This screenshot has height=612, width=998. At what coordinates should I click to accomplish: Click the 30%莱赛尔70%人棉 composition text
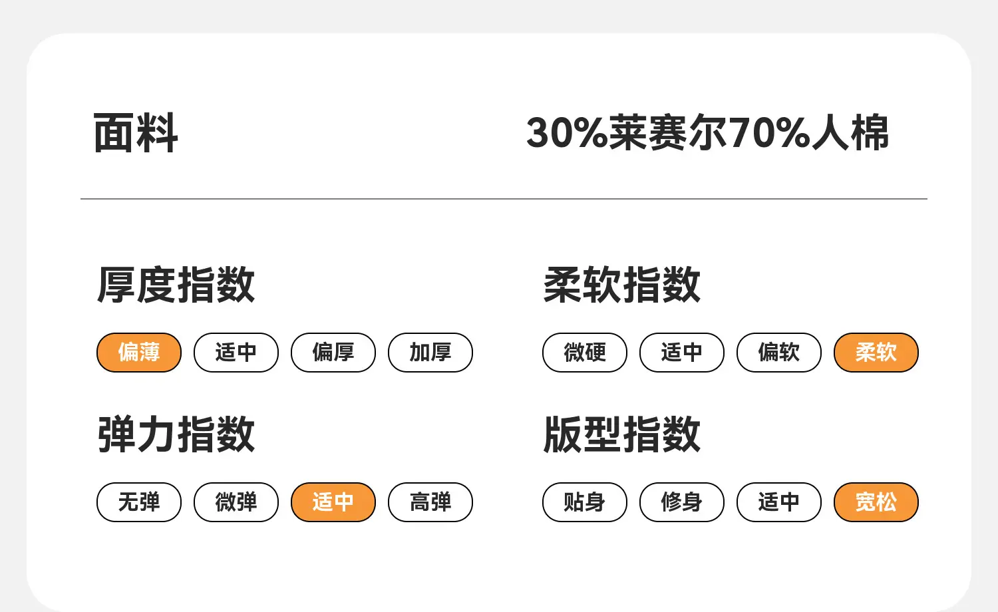click(x=707, y=133)
